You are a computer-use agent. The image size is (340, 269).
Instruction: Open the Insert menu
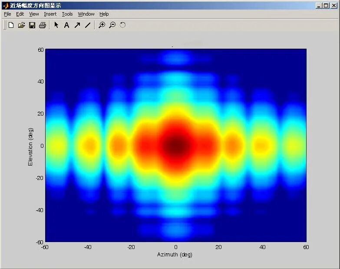[50, 14]
